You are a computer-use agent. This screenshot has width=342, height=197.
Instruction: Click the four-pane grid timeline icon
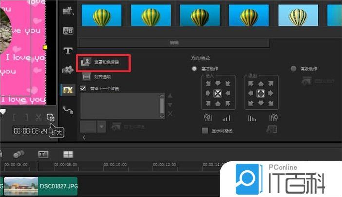[68, 154]
